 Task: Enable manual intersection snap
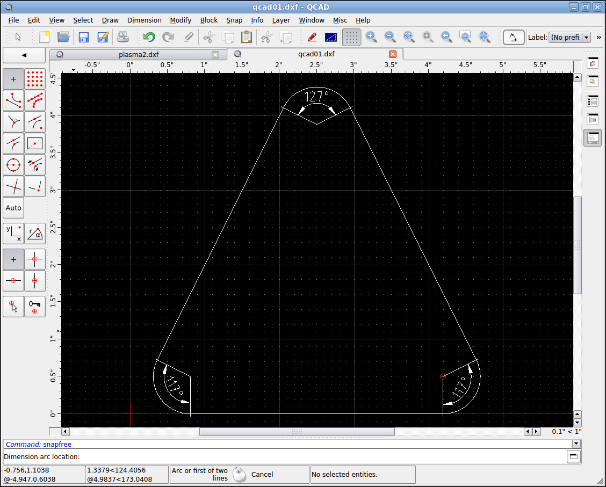coord(35,186)
